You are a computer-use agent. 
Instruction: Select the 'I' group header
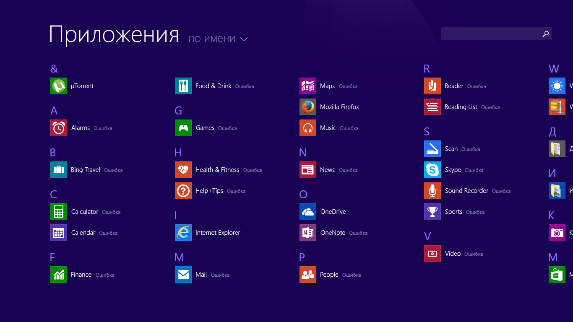(176, 216)
